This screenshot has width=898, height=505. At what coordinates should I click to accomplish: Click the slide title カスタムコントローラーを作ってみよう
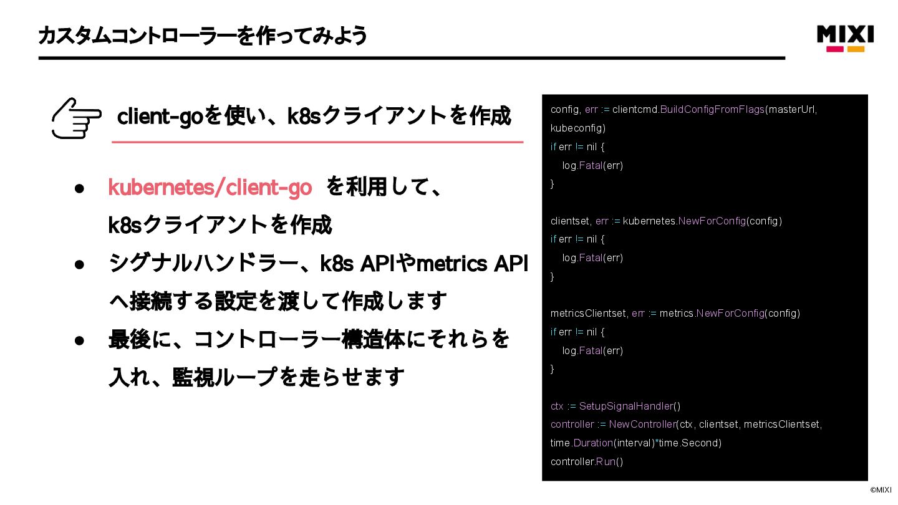coord(203,36)
